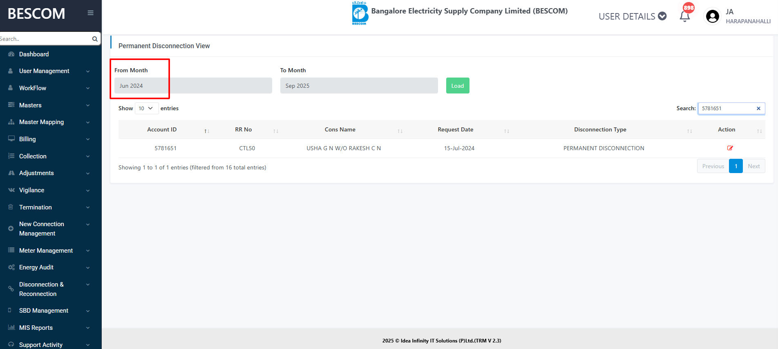778x349 pixels.
Task: Click the Collection list icon
Action: click(11, 156)
